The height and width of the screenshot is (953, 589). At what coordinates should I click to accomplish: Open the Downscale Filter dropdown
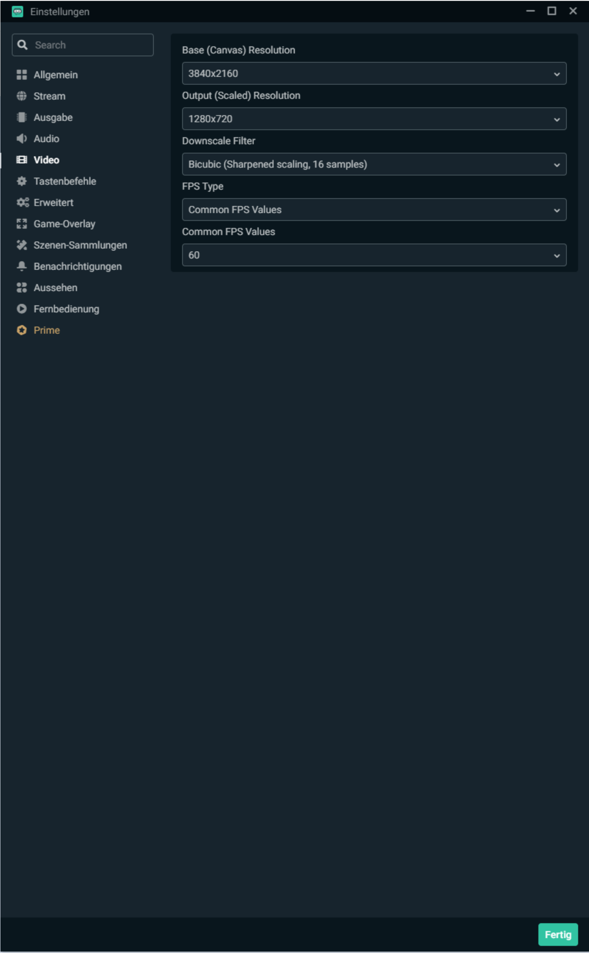tap(374, 164)
